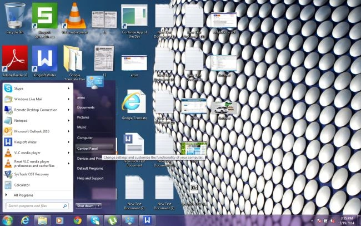Open the Shut down options arrow
The height and width of the screenshot is (226, 361).
pyautogui.click(x=98, y=206)
